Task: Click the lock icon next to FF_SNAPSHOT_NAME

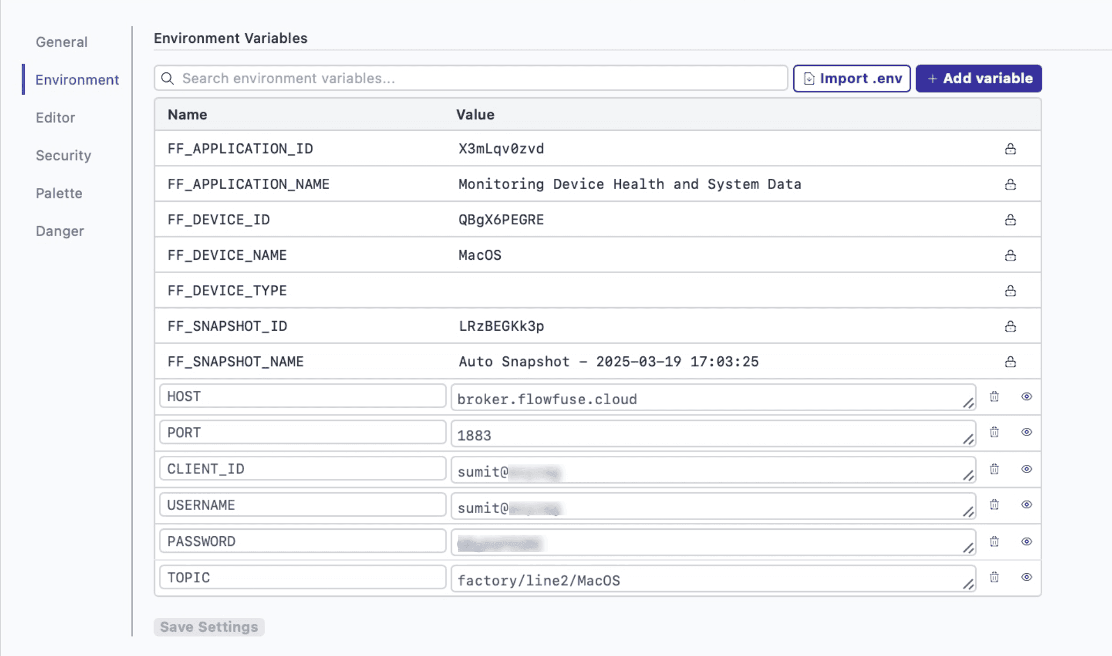Action: (x=1011, y=361)
